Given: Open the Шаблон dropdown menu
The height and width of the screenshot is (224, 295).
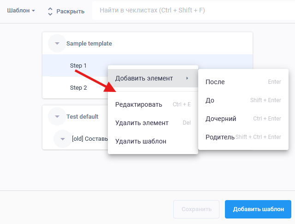Looking at the screenshot, I should (x=21, y=11).
